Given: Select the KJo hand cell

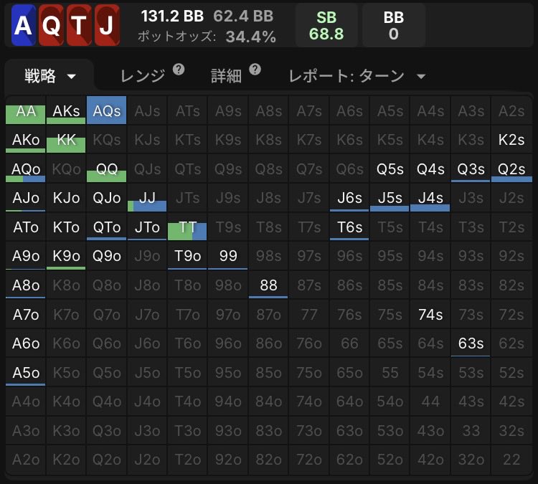Looking at the screenshot, I should (66, 198).
